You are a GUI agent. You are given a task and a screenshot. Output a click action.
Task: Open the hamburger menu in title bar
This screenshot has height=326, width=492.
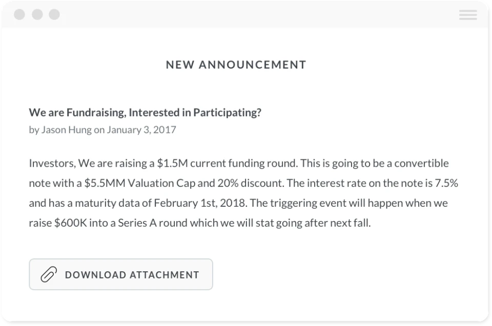pos(468,15)
